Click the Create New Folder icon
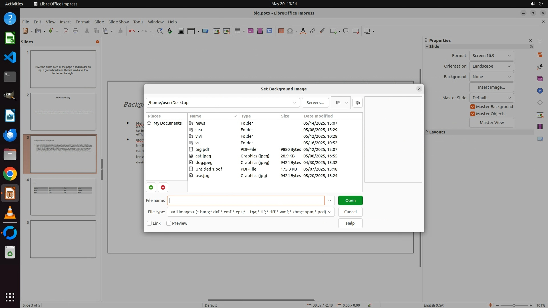 (x=358, y=103)
